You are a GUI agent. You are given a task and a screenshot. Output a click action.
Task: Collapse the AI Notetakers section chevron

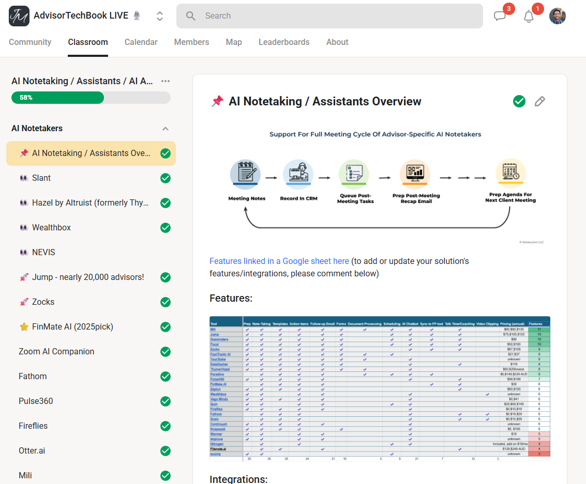[x=165, y=129]
